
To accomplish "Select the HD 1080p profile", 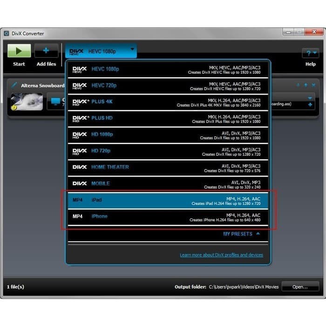I will pyautogui.click(x=168, y=136).
